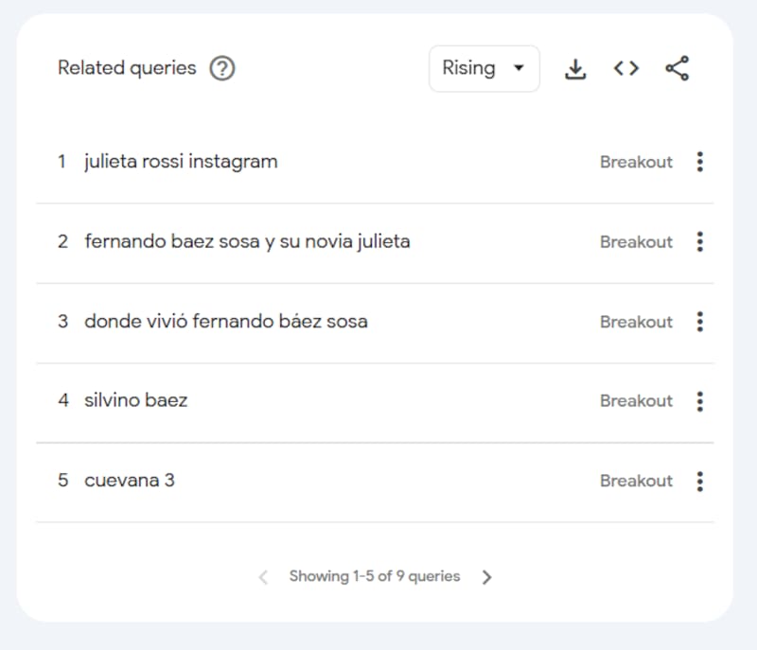This screenshot has width=757, height=650.
Task: Click the Showing 1-5 of 9 queries text
Action: pos(375,576)
